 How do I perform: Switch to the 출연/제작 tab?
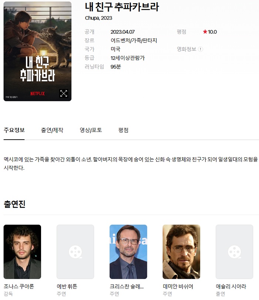52,130
